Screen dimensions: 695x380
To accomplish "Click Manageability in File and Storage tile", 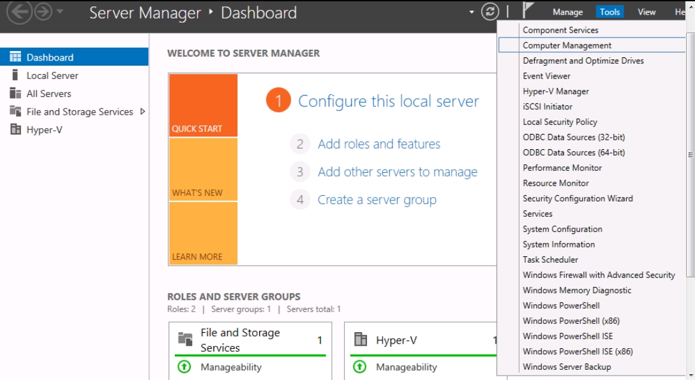I will (x=231, y=367).
